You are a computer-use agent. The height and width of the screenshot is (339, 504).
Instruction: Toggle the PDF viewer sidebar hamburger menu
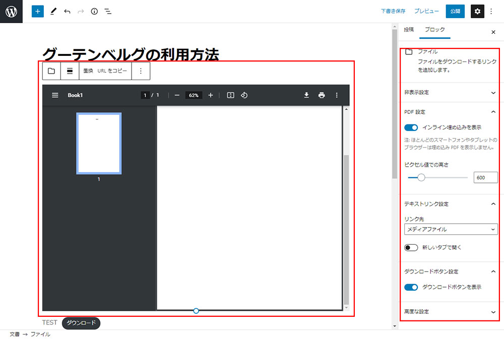[55, 95]
